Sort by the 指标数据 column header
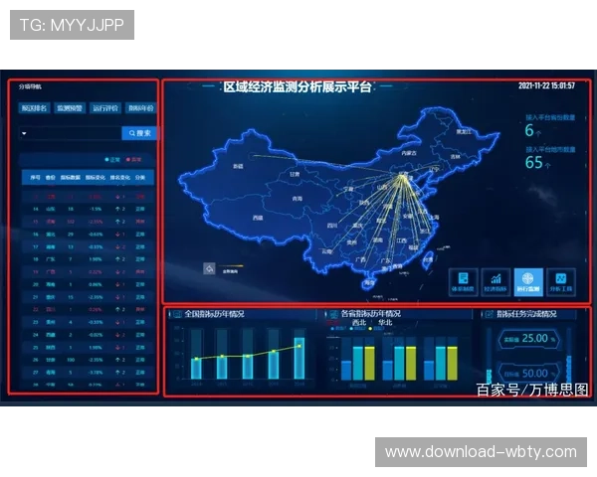Viewport: 597px width, 477px height. click(71, 178)
